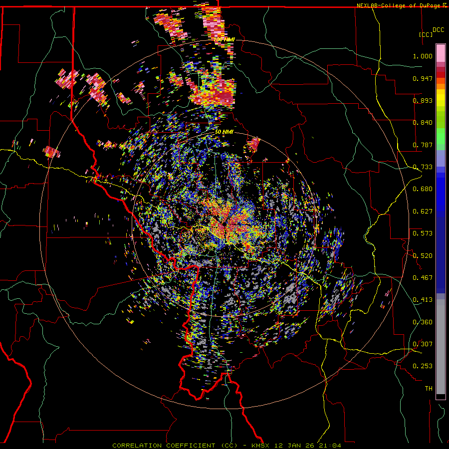
Task: Click the "100 NMI" range ring label
Action: (224, 39)
